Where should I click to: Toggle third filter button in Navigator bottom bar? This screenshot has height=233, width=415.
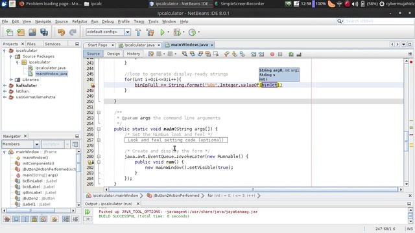coord(25,219)
